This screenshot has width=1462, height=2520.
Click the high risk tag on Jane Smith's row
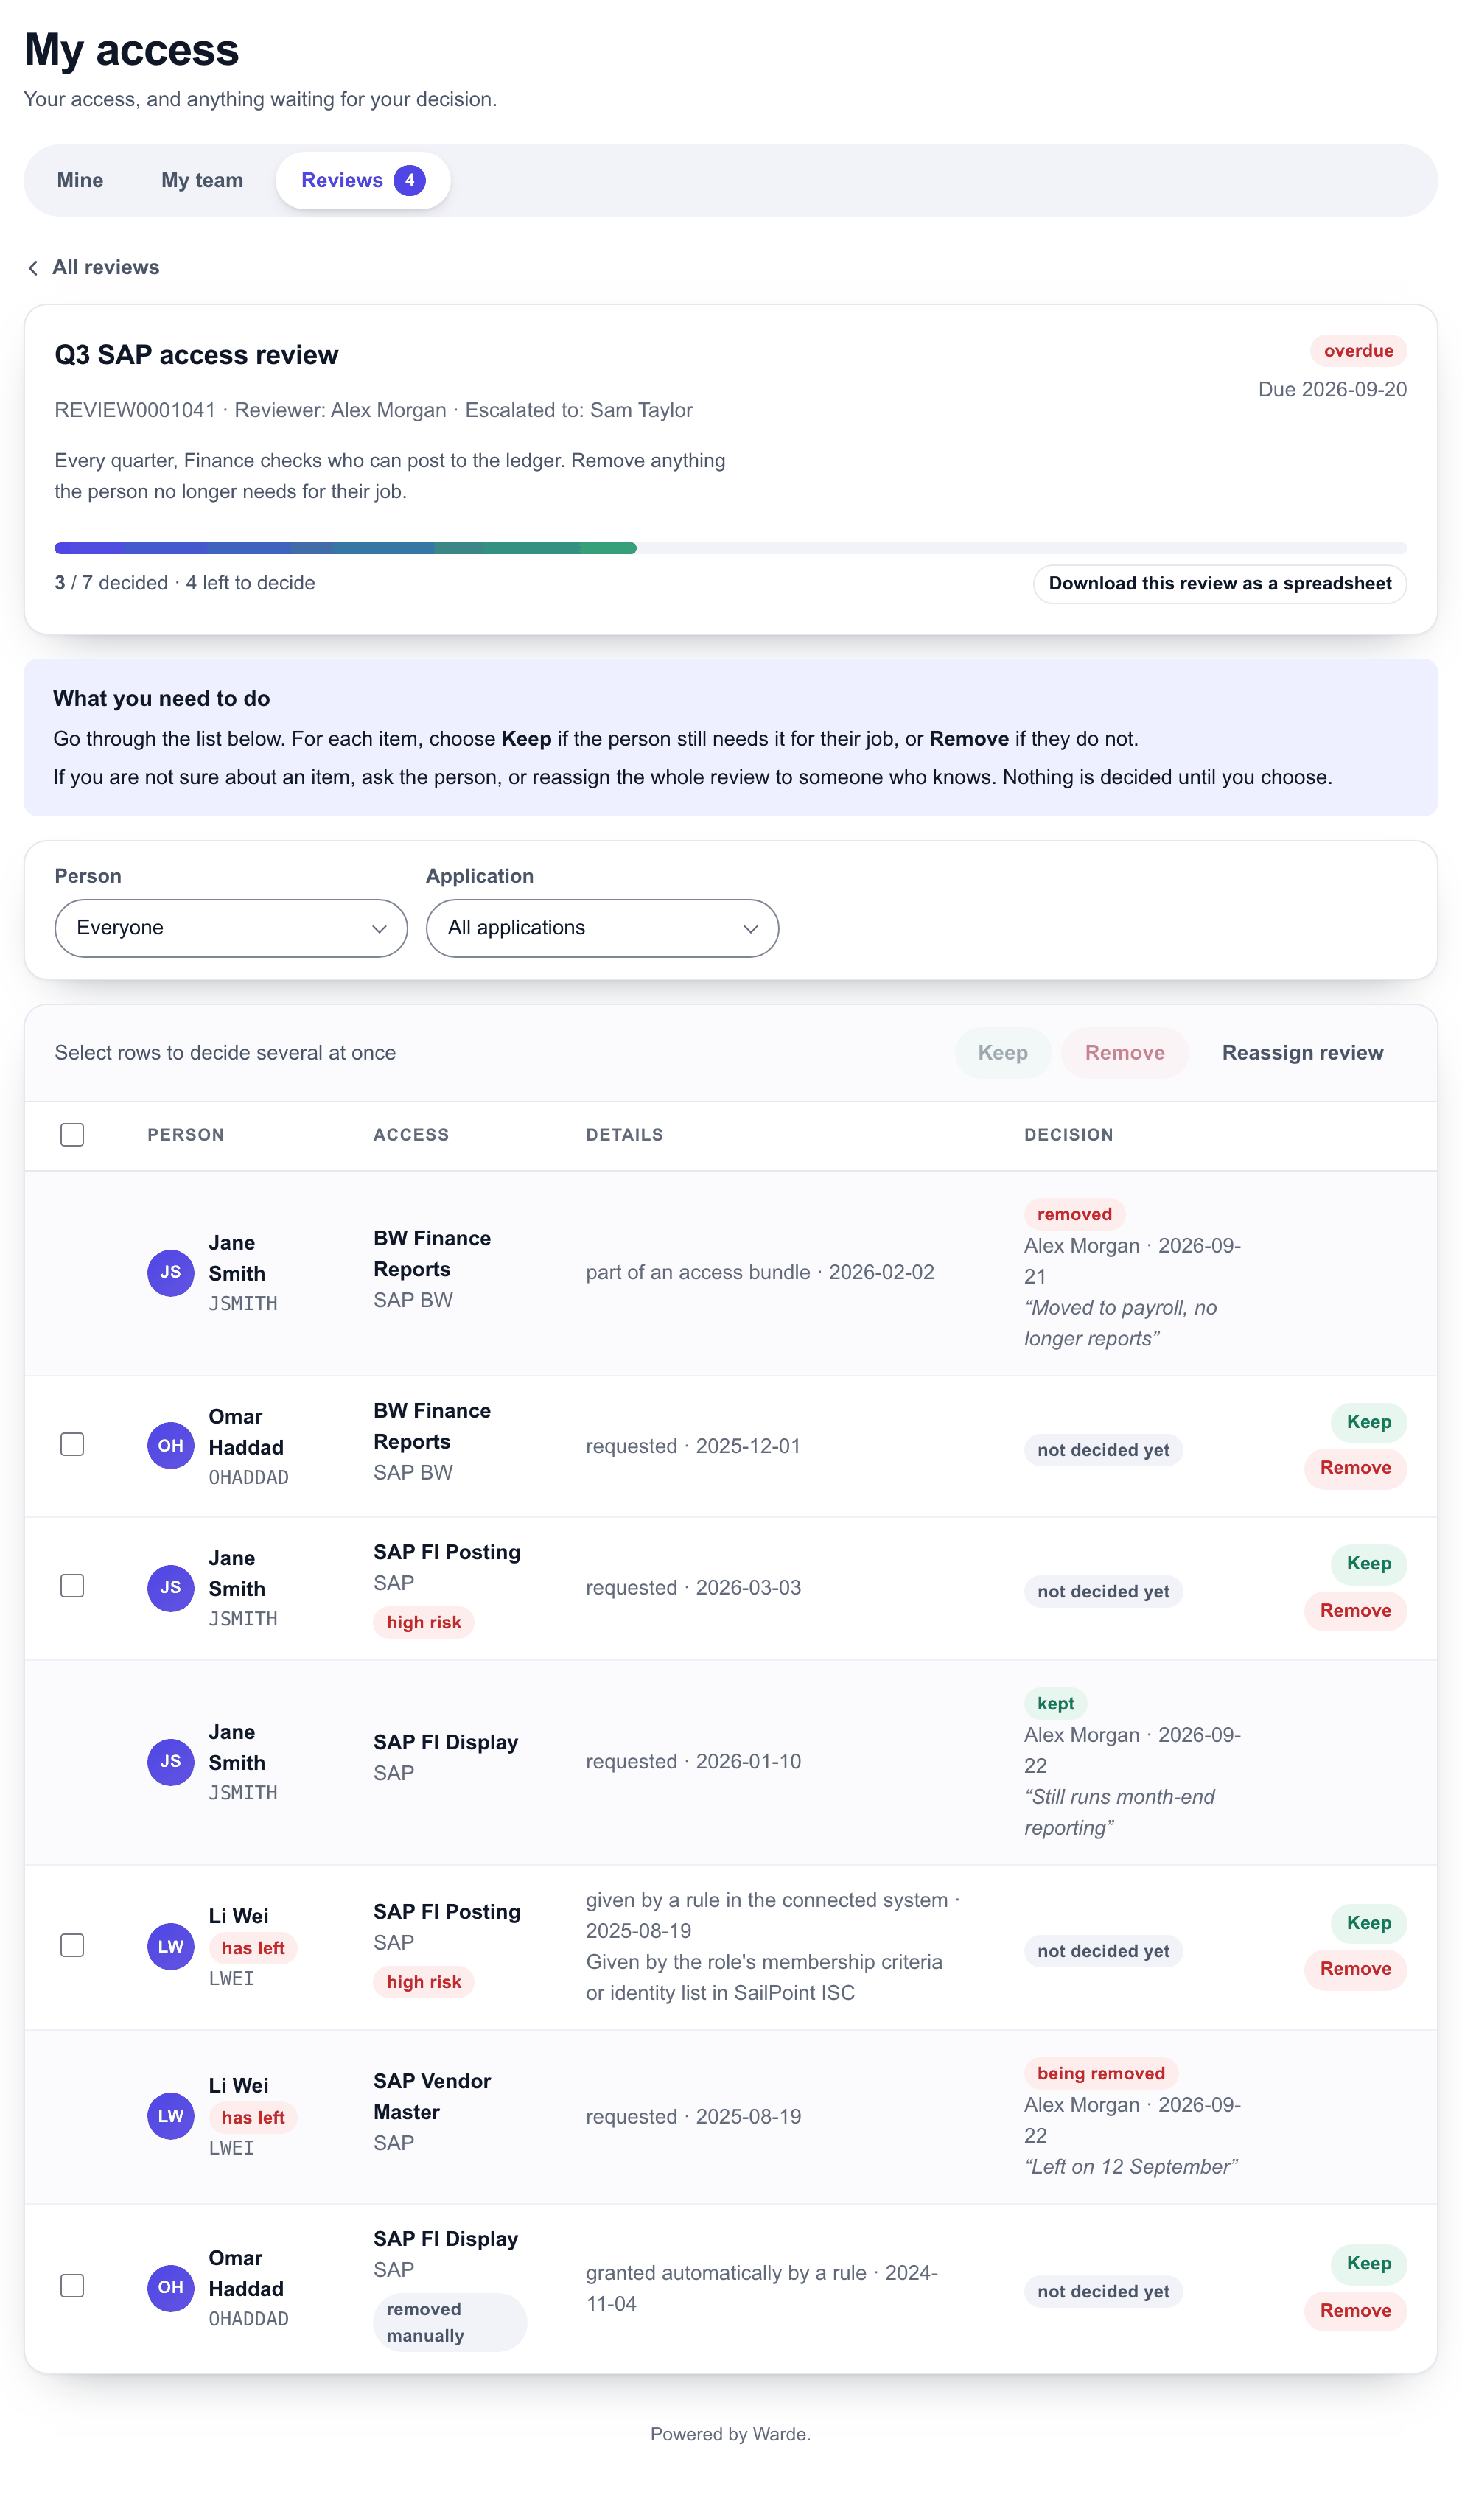[424, 1622]
